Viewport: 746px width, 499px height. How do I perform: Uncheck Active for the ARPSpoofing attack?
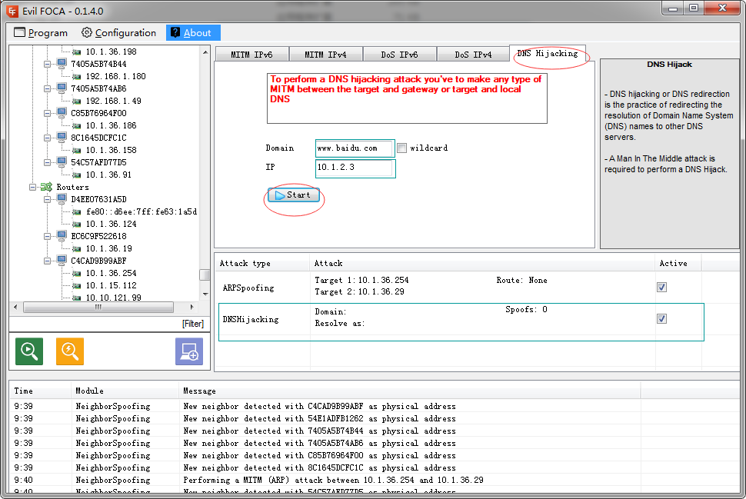[x=661, y=287]
